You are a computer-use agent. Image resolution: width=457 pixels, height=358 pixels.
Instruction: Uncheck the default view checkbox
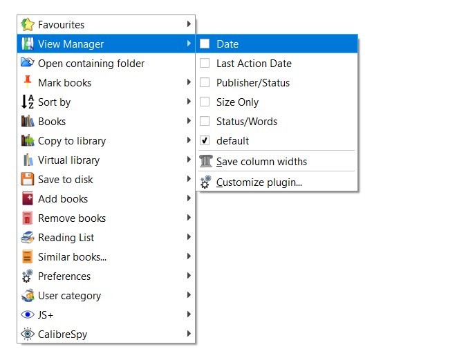coord(205,140)
